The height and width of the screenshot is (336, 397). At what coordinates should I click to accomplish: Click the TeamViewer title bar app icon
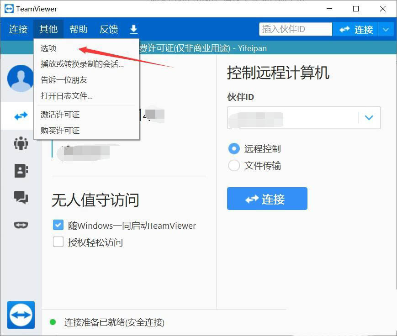(9, 9)
